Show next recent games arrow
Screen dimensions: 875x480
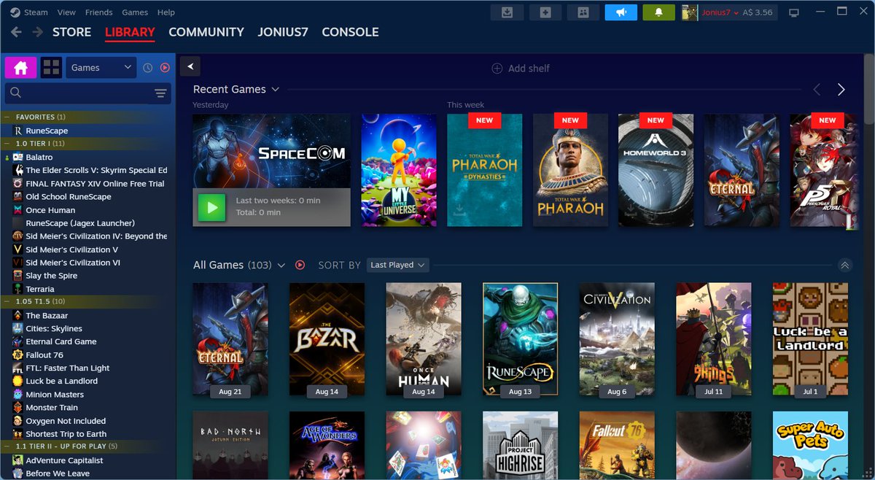[x=841, y=89]
